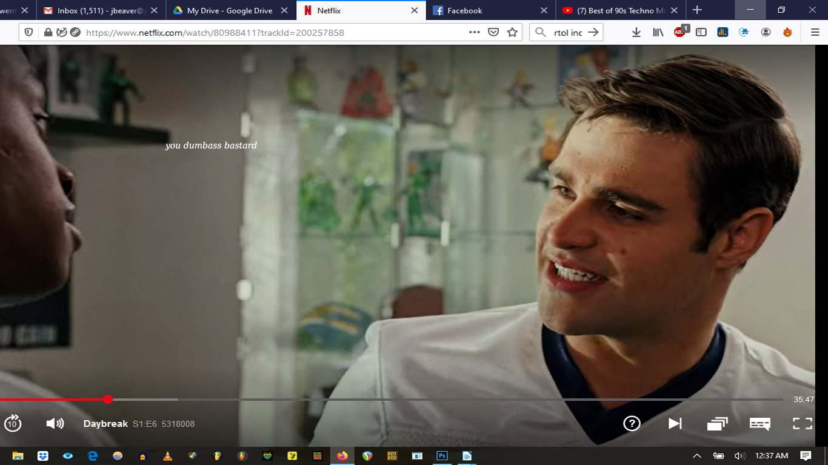Image resolution: width=828 pixels, height=465 pixels.
Task: Open Microsoft Edge from taskbar
Action: (x=93, y=456)
